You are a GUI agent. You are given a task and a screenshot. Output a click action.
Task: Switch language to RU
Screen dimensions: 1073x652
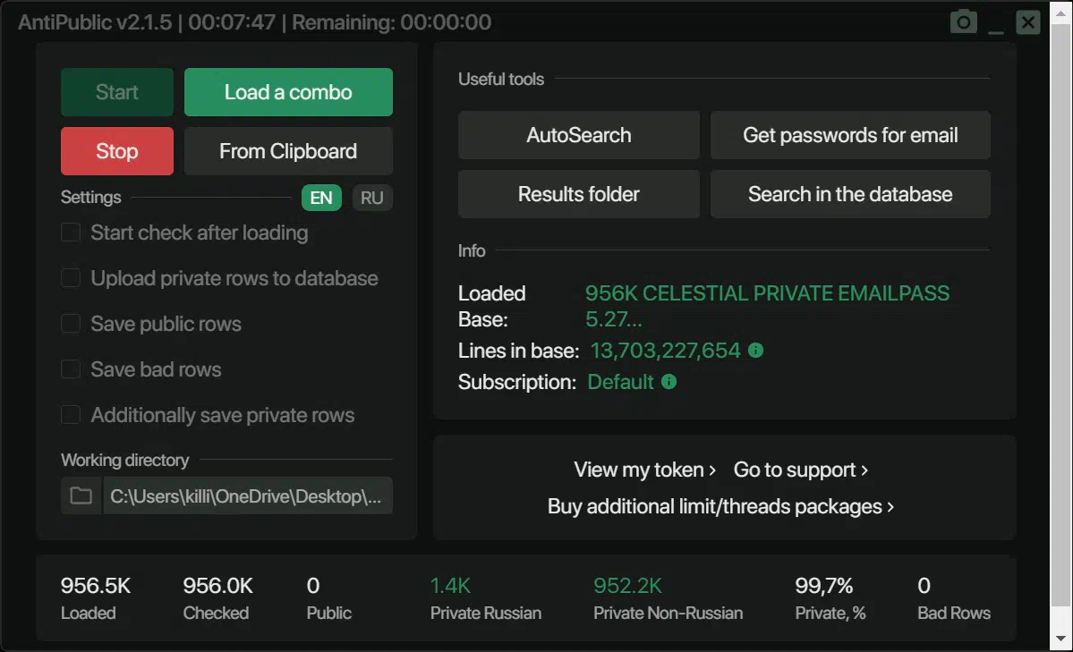(371, 198)
